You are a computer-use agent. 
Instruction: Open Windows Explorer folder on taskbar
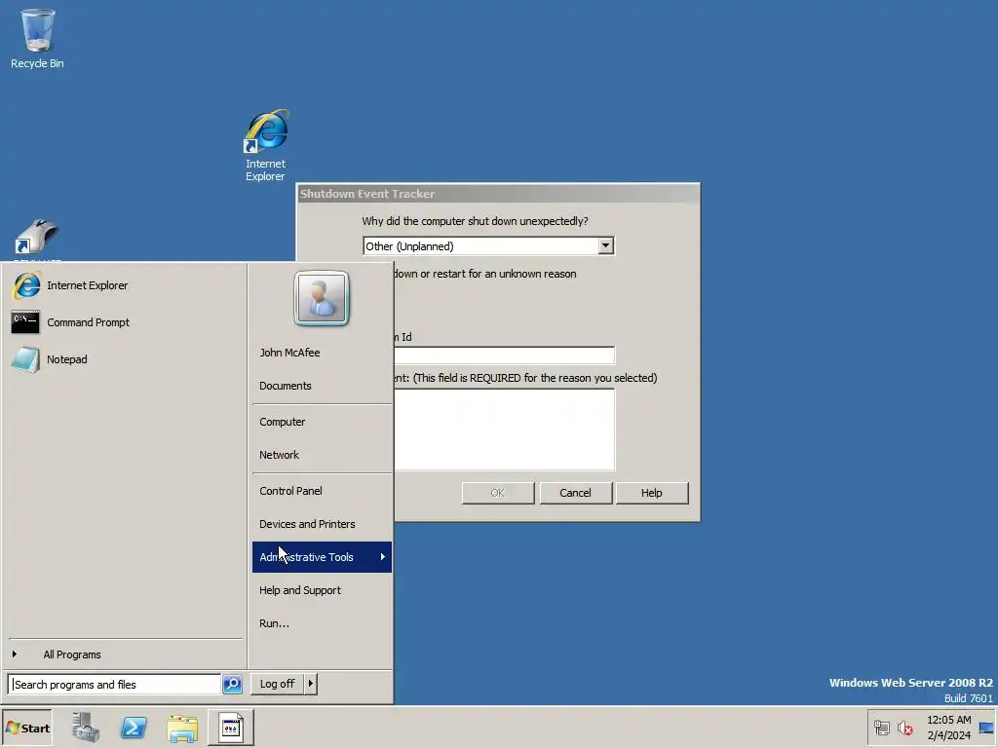pyautogui.click(x=182, y=727)
